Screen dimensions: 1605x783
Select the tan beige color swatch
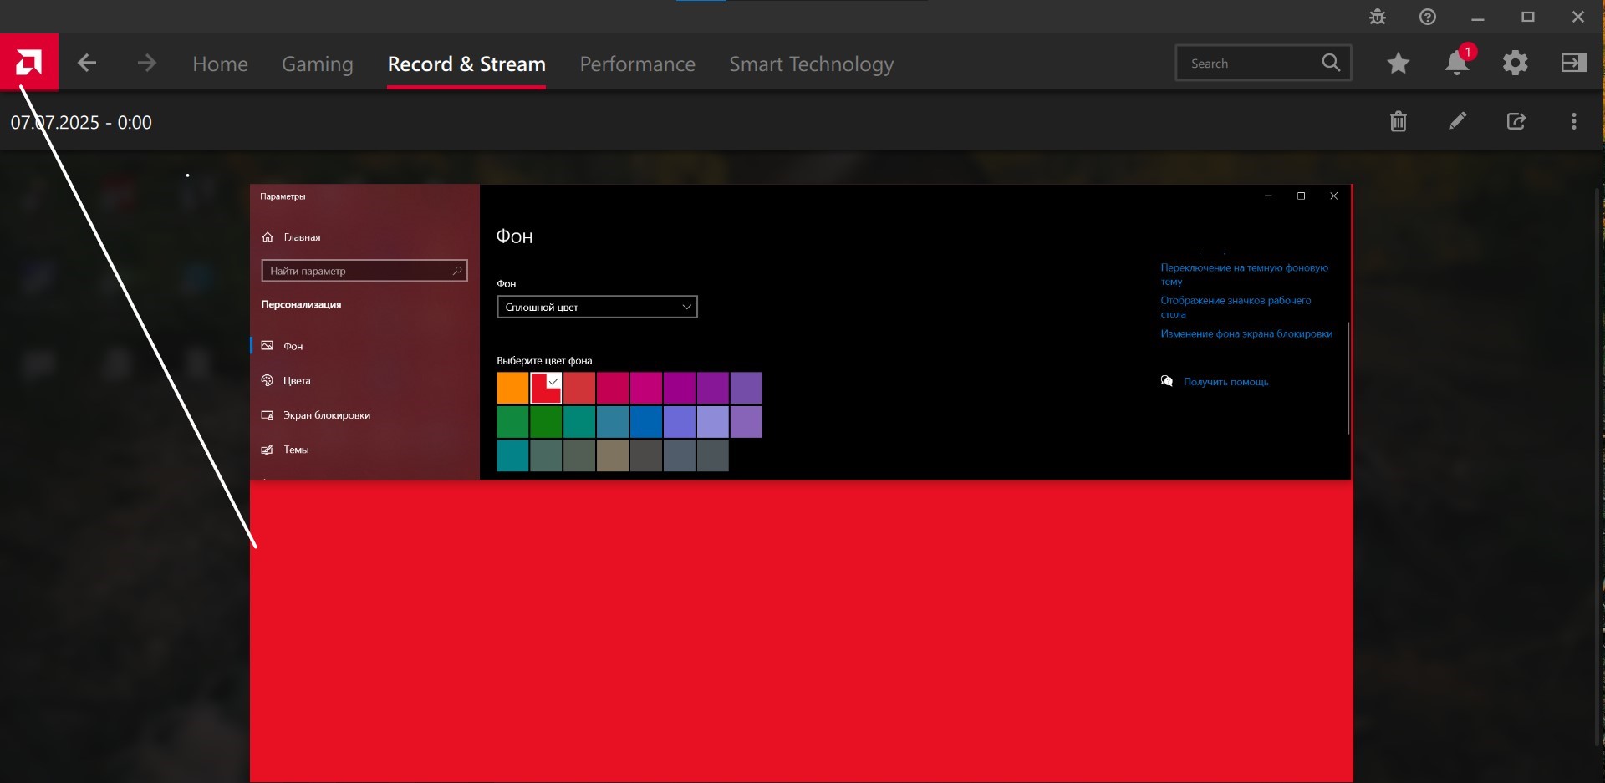[613, 455]
